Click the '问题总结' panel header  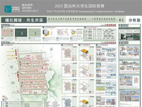tap(125, 43)
